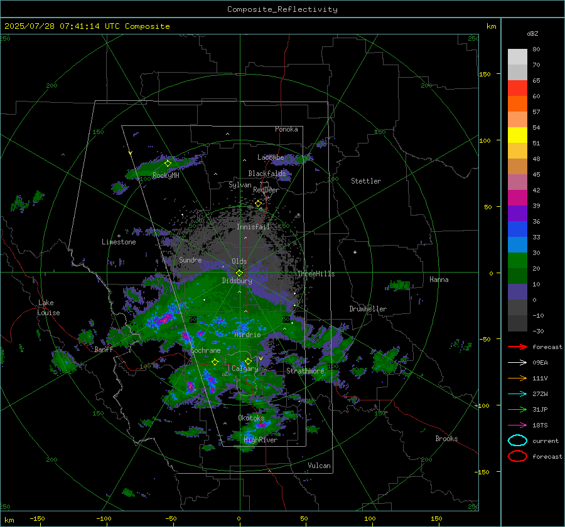Click the Drumheller label
The width and height of the screenshot is (565, 527).
pos(367,309)
